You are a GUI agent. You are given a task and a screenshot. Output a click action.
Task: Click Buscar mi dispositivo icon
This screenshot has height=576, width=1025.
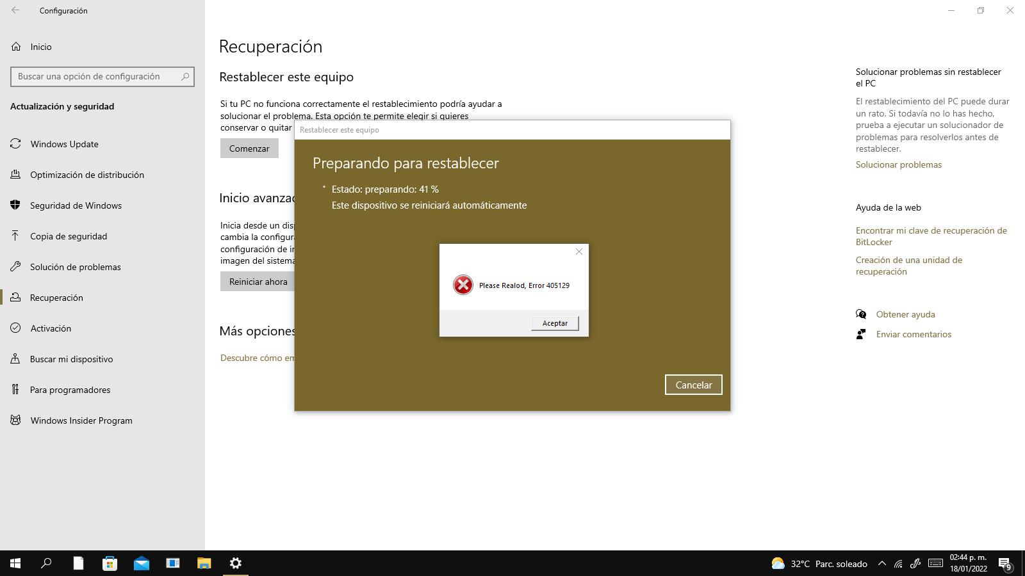pyautogui.click(x=15, y=359)
